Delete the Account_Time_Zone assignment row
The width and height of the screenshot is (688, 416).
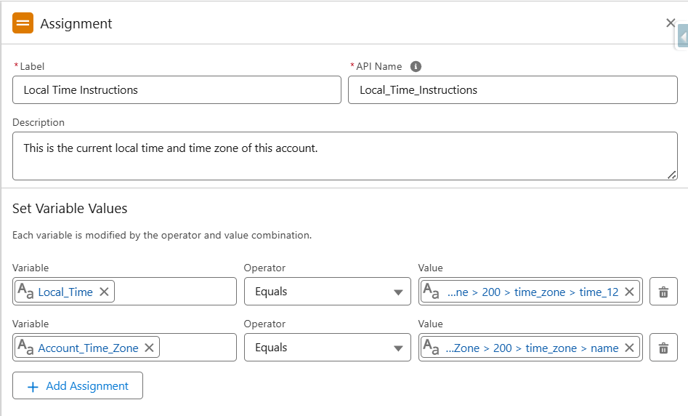click(663, 348)
